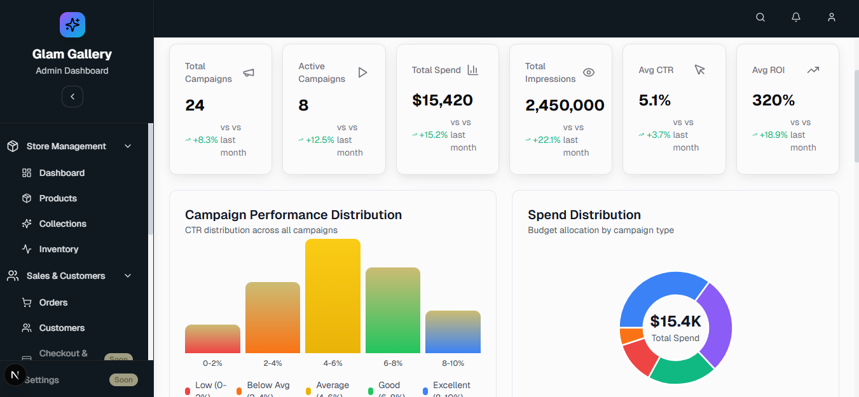Image resolution: width=859 pixels, height=397 pixels.
Task: Go to Dashboard in the sidebar
Action: point(62,173)
